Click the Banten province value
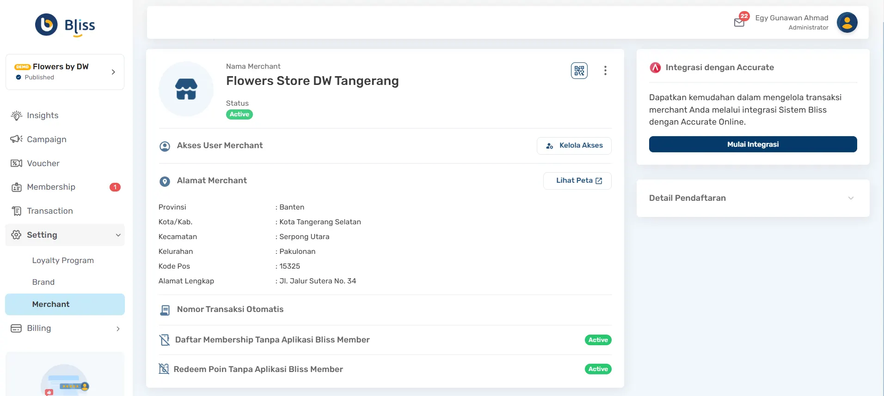Image resolution: width=884 pixels, height=396 pixels. coord(292,207)
